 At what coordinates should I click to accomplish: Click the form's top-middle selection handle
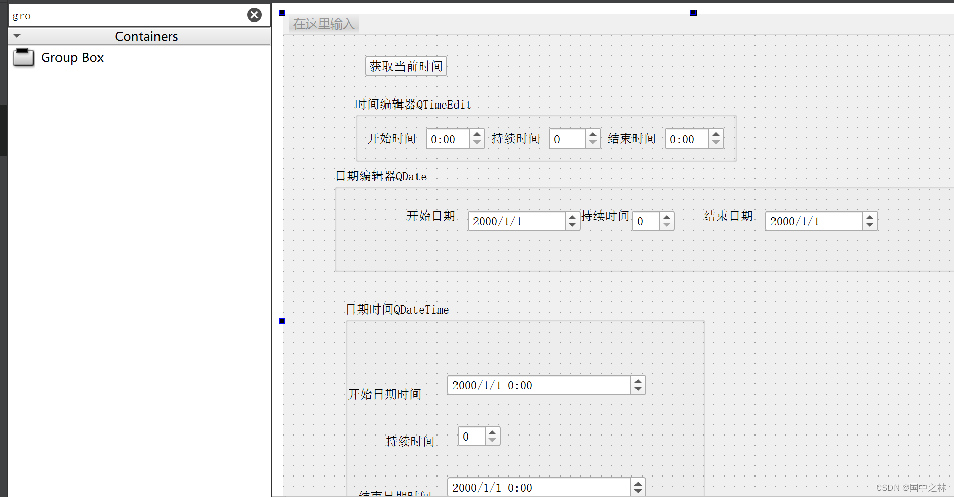(693, 13)
